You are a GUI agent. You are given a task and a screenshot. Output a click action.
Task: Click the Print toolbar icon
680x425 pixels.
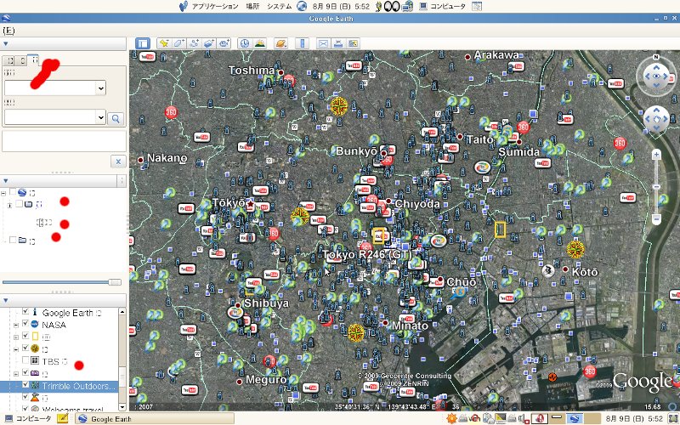338,43
